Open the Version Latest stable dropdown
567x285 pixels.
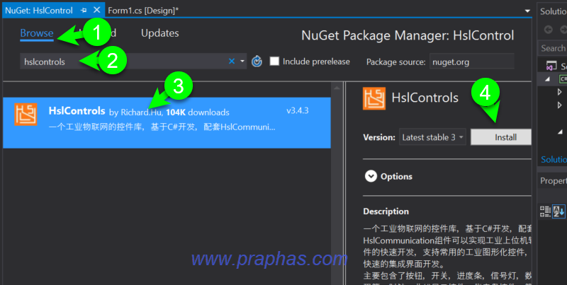[432, 137]
